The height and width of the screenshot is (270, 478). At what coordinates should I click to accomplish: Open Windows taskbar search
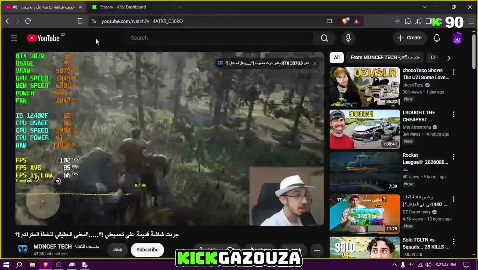pyautogui.click(x=19, y=265)
